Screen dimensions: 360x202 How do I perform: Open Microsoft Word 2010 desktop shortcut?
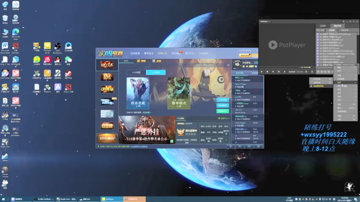[5, 48]
